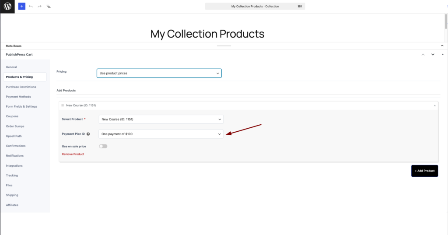Open the Select Product dropdown
This screenshot has height=235, width=448.
161,119
